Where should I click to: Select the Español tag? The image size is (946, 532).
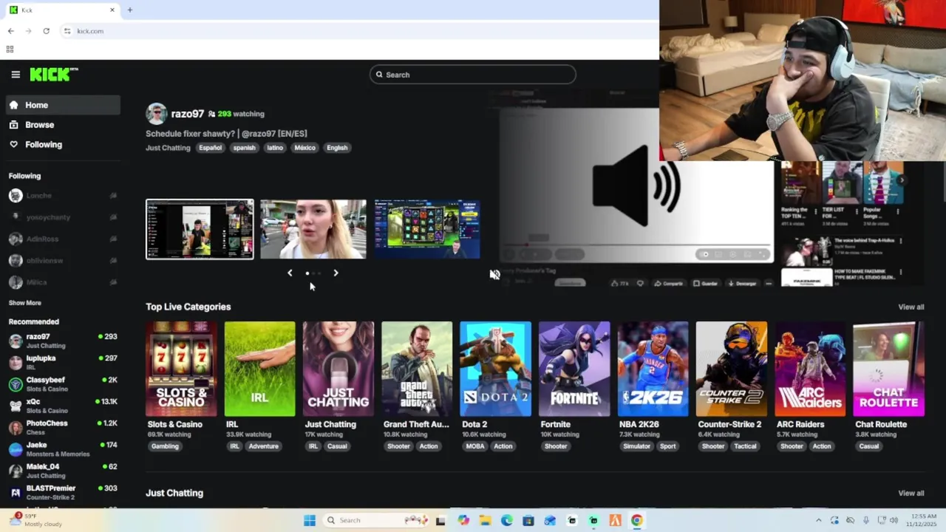(210, 148)
